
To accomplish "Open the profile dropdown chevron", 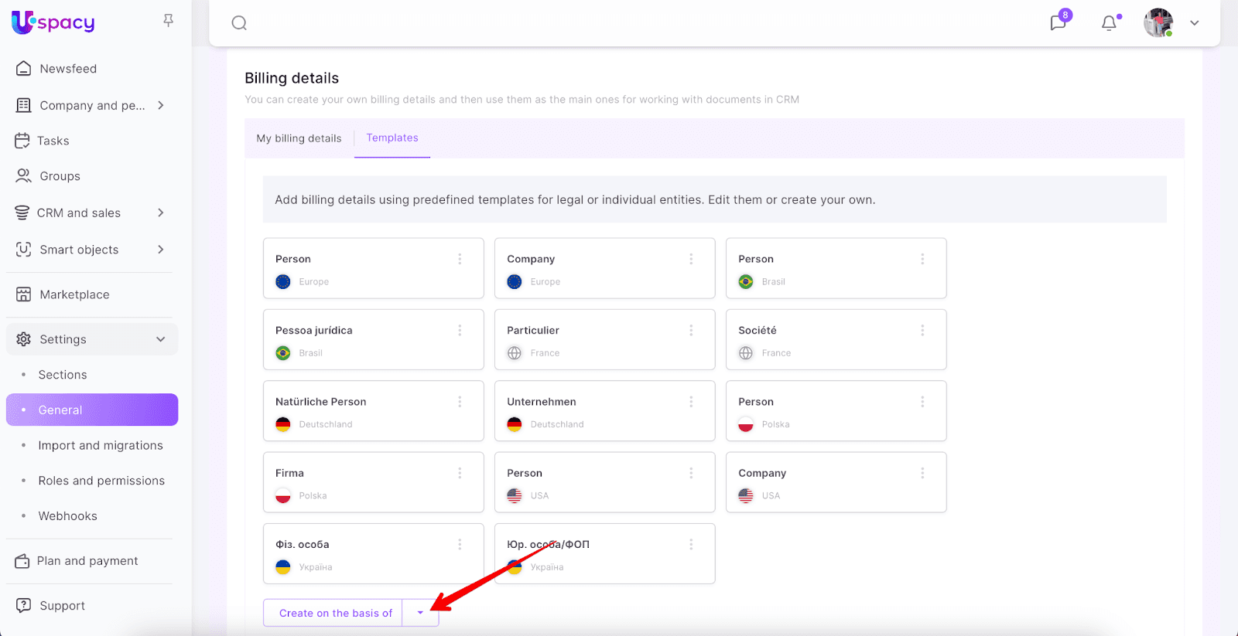I will pyautogui.click(x=1195, y=23).
